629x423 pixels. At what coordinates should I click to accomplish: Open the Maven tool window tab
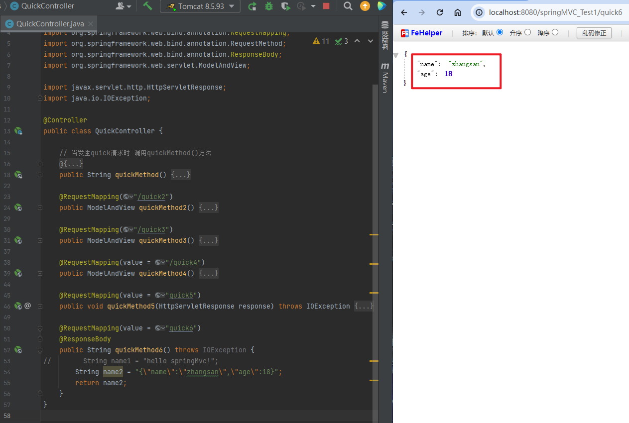point(385,79)
